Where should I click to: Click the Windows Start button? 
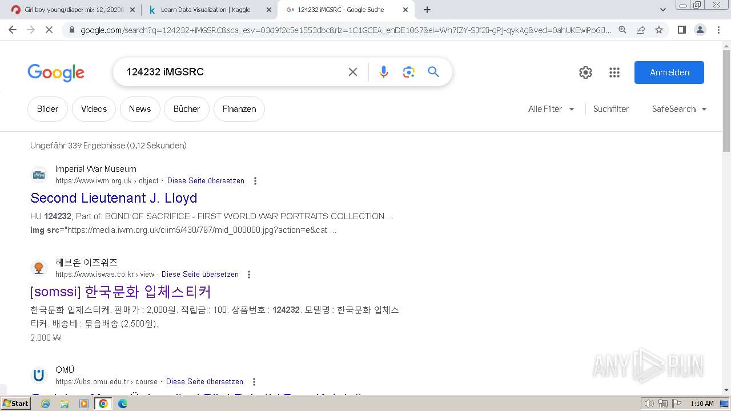pos(16,404)
